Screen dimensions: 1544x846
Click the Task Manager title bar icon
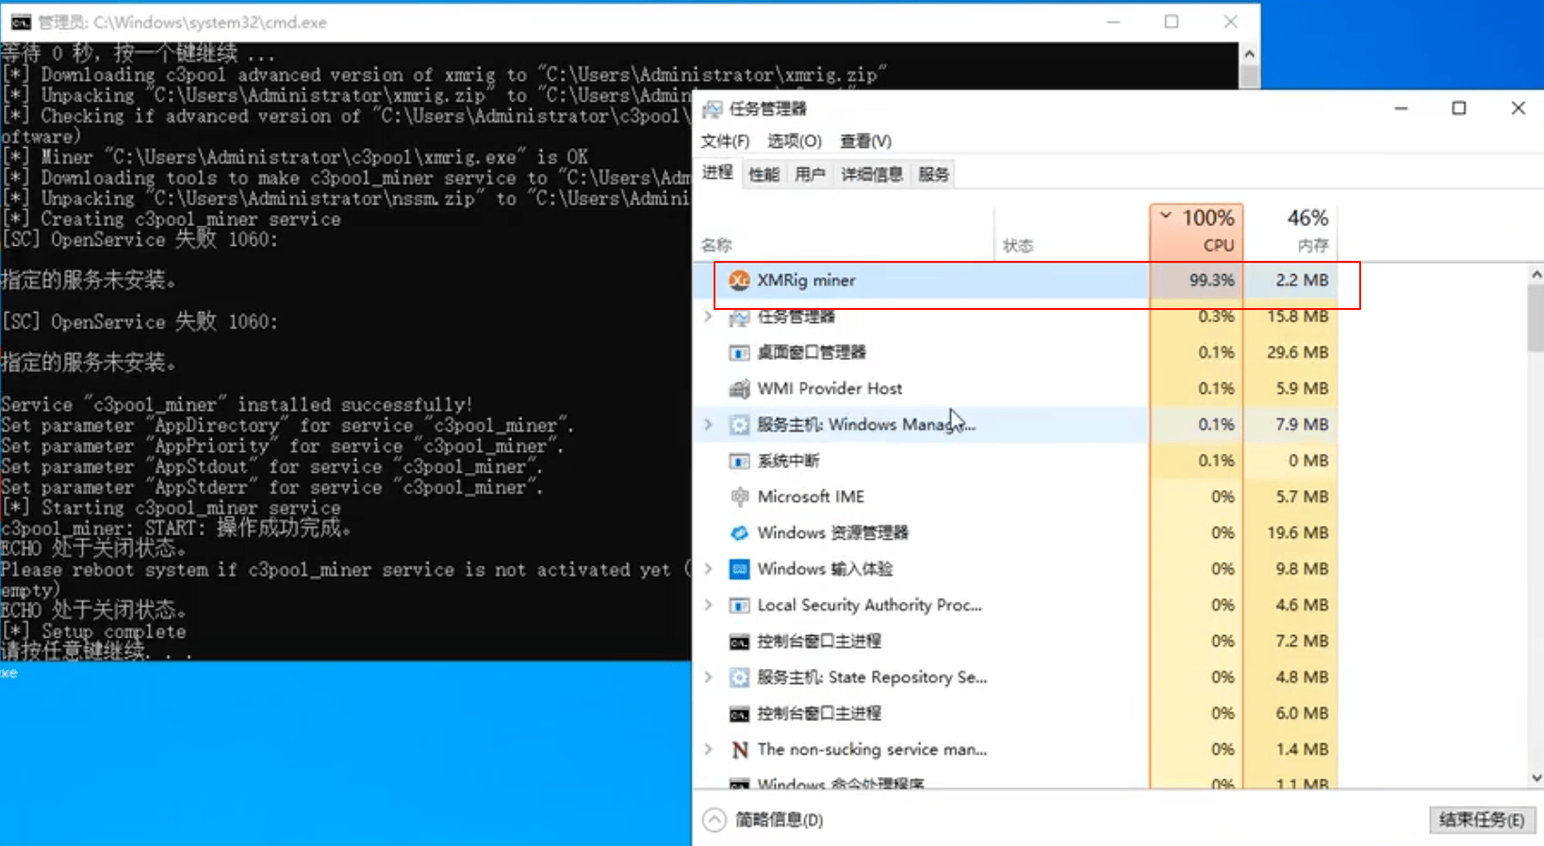pos(713,109)
